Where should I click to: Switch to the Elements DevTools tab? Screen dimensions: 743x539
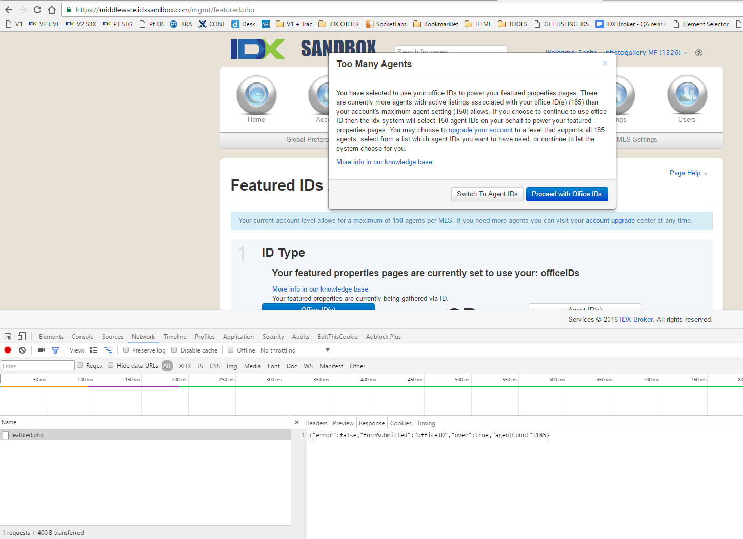[x=51, y=337]
